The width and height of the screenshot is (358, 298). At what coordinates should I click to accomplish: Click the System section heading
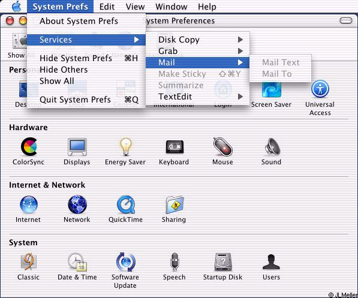tap(23, 242)
